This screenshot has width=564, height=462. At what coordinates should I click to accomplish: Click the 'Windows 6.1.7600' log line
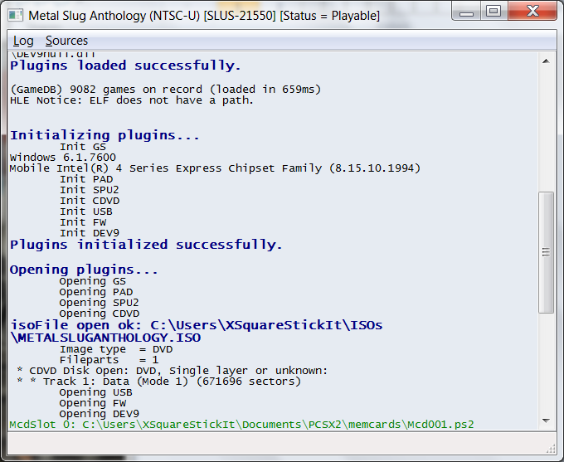click(63, 158)
